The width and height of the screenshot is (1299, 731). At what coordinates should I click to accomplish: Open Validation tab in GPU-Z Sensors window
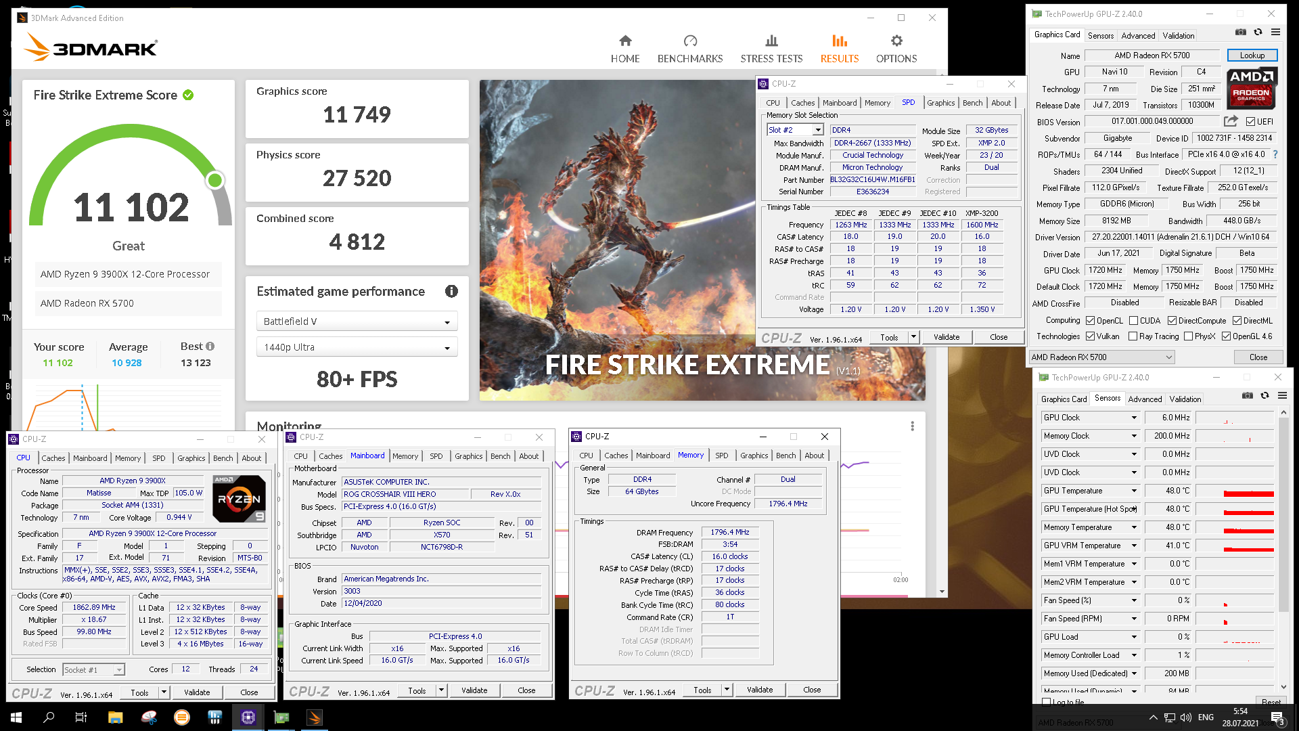tap(1185, 399)
